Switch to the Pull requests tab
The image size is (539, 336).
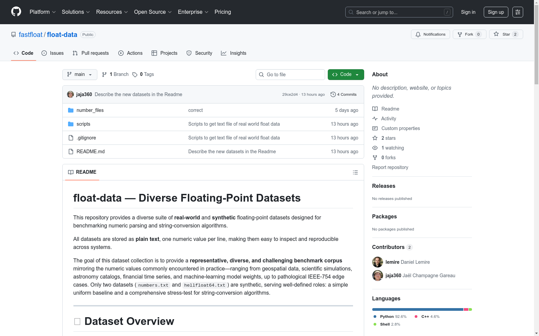(x=91, y=53)
